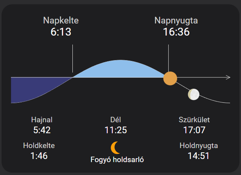Click the Napkelte sunrise label
Viewport: 241px width, 175px height.
point(61,20)
